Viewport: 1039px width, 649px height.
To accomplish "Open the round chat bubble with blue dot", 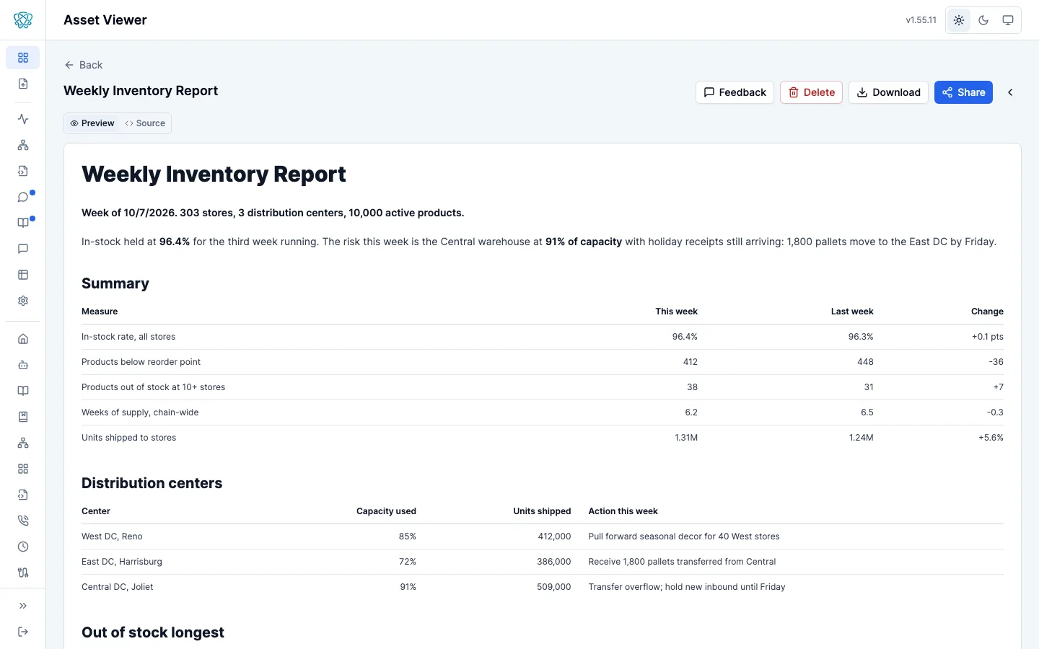I will (x=23, y=197).
